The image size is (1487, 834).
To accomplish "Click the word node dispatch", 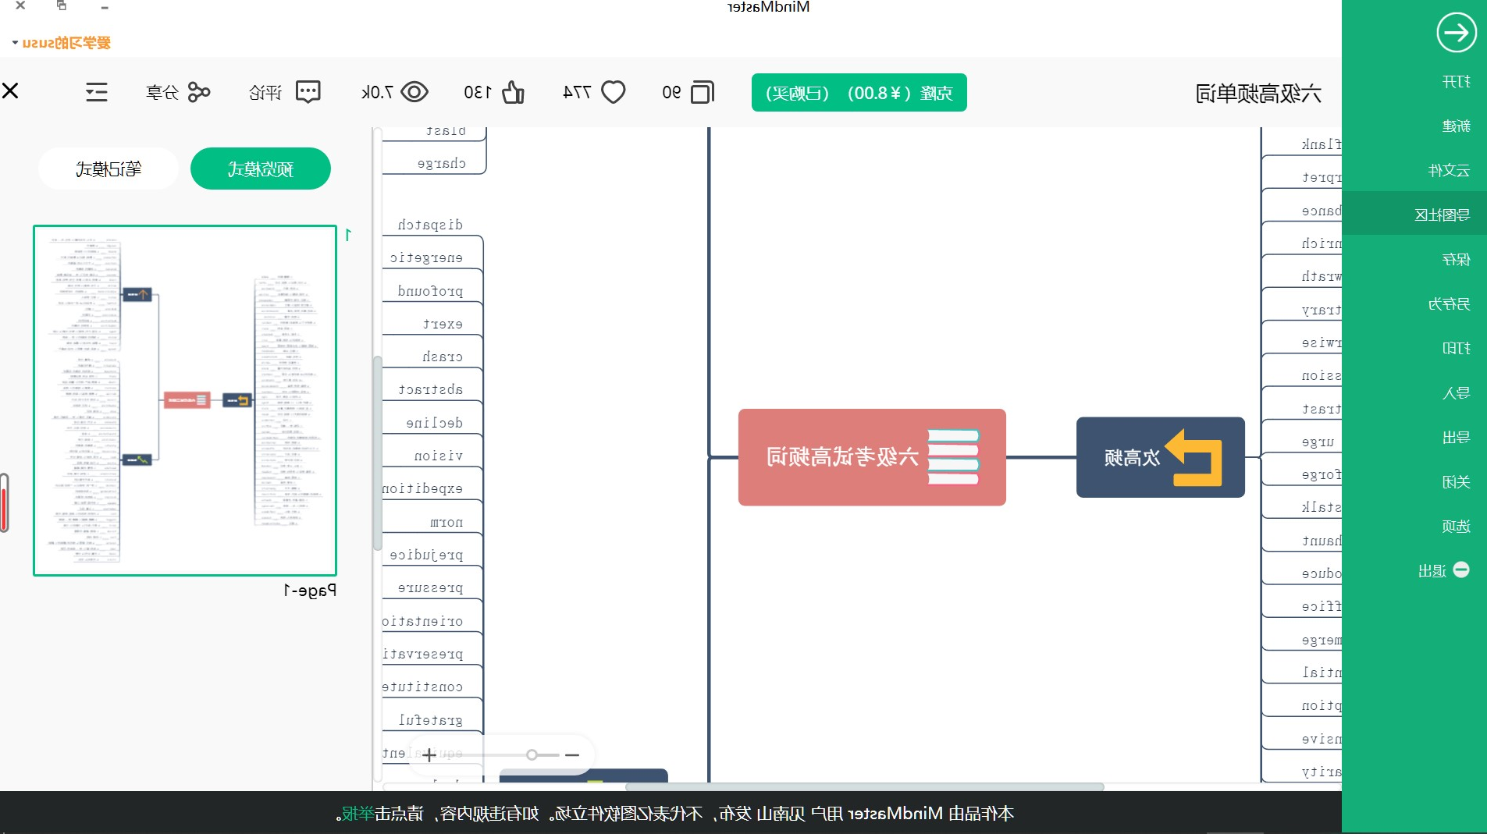I will [430, 225].
